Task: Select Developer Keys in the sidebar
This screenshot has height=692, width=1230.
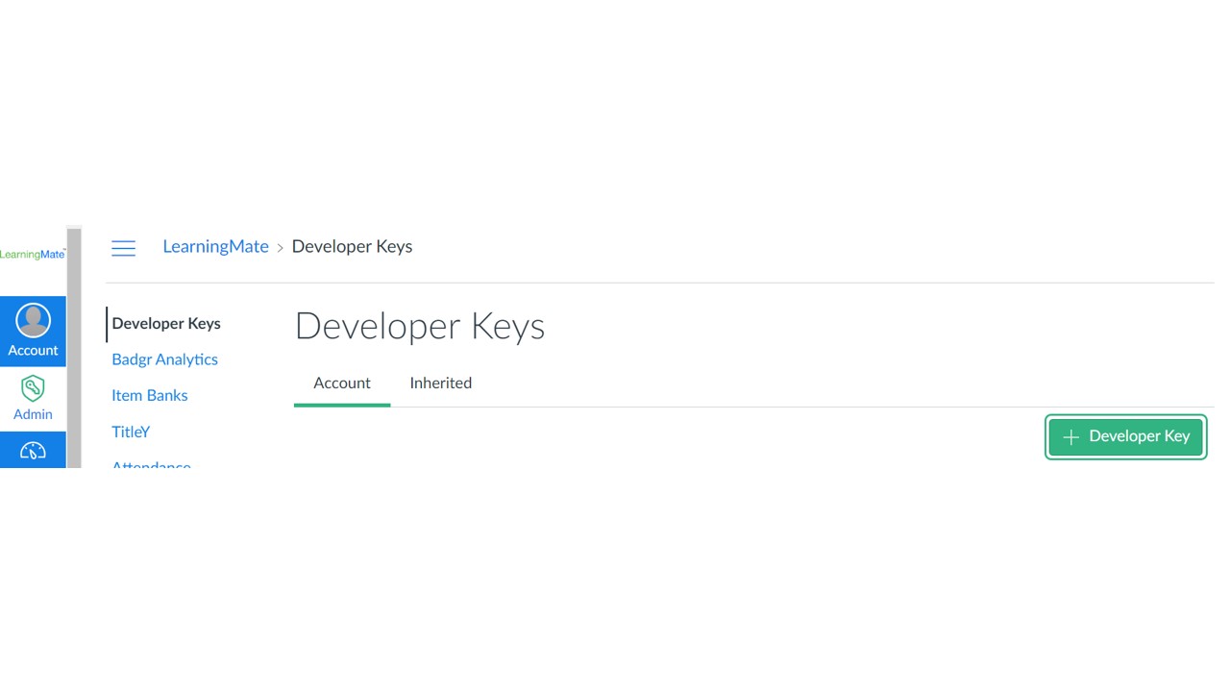Action: click(x=166, y=323)
